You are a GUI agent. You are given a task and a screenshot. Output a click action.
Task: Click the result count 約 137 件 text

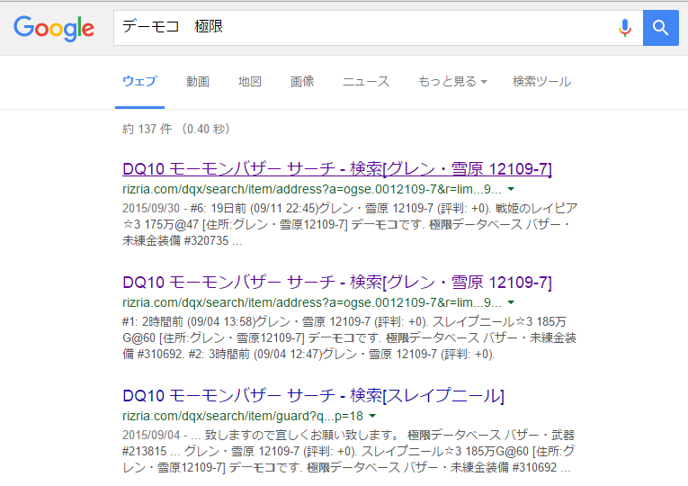(176, 129)
